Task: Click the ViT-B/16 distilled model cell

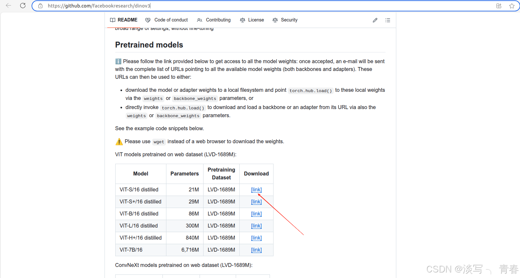Action: (x=141, y=214)
